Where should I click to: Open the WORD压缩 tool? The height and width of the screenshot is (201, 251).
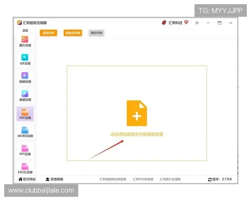click(x=25, y=132)
